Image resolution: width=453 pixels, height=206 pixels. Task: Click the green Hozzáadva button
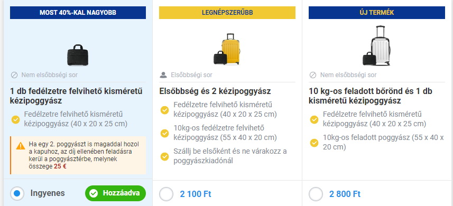115,193
